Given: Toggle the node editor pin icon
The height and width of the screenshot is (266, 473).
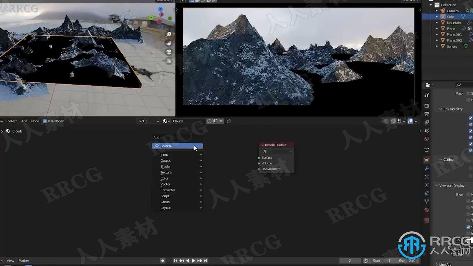Looking at the screenshot, I should [x=228, y=121].
